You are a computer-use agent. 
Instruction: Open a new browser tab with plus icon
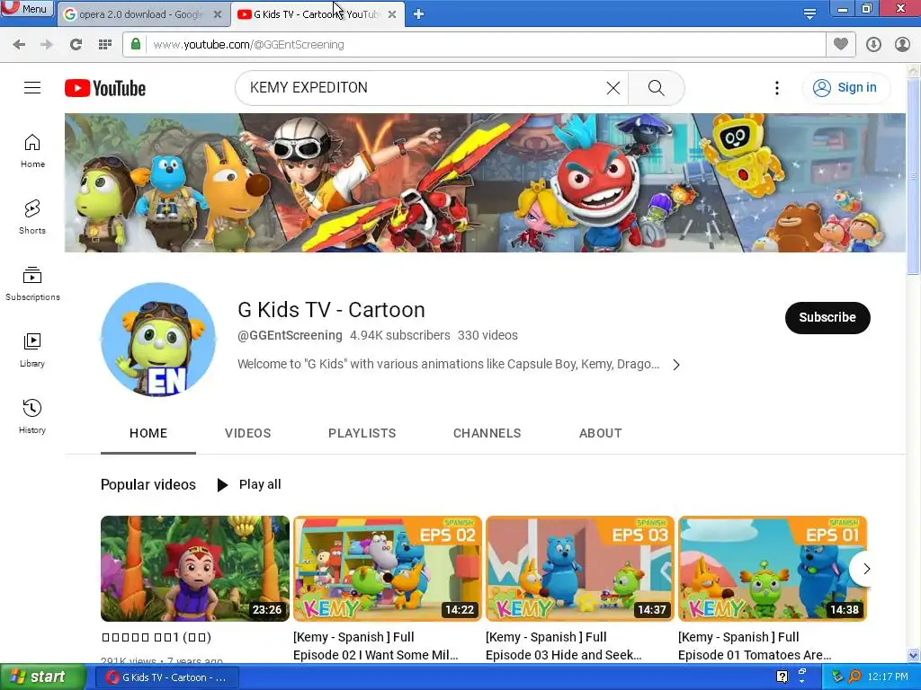pyautogui.click(x=418, y=14)
